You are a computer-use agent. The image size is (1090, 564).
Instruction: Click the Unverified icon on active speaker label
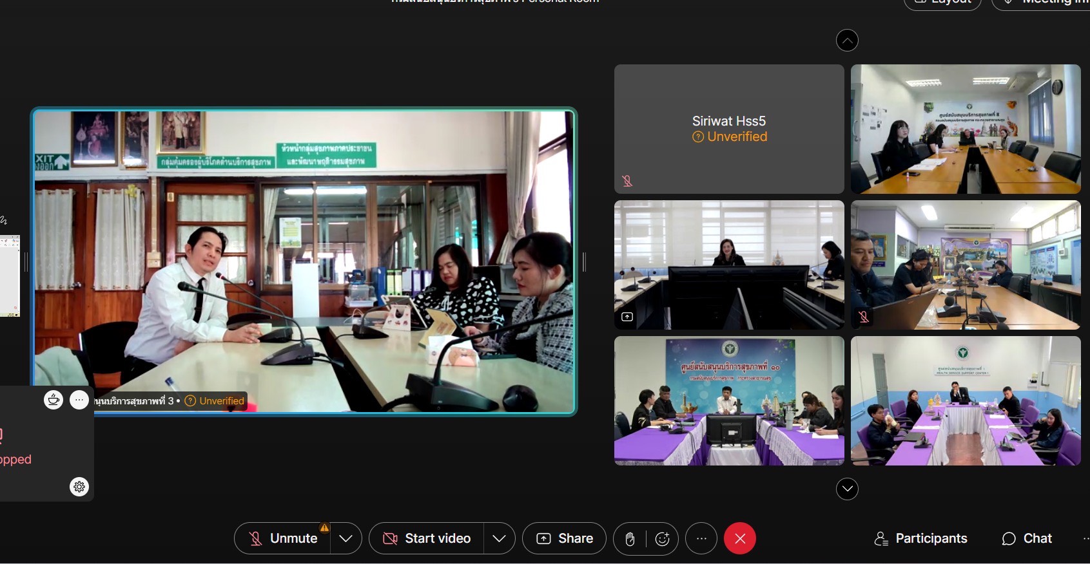[190, 401]
